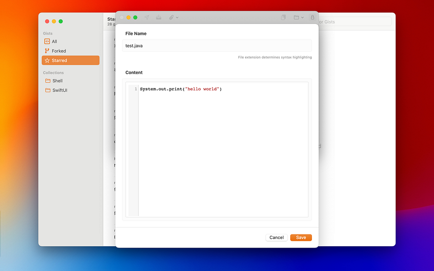This screenshot has height=271, width=434.
Task: Click the upload icon next to the share icon
Action: click(158, 17)
